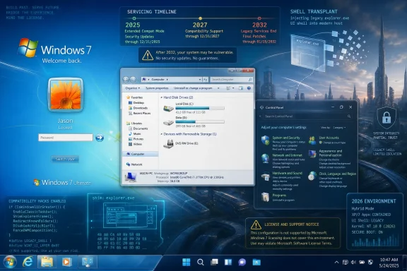
Task: Click the 2027 servicing timeline marker
Action: click(200, 18)
